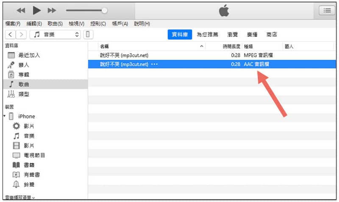Click the 有聲書 audiobook icon
The width and height of the screenshot is (339, 202).
pyautogui.click(x=16, y=175)
